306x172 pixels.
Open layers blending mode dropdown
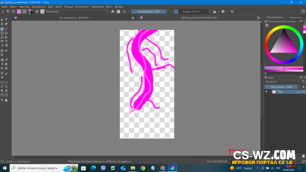point(282,82)
